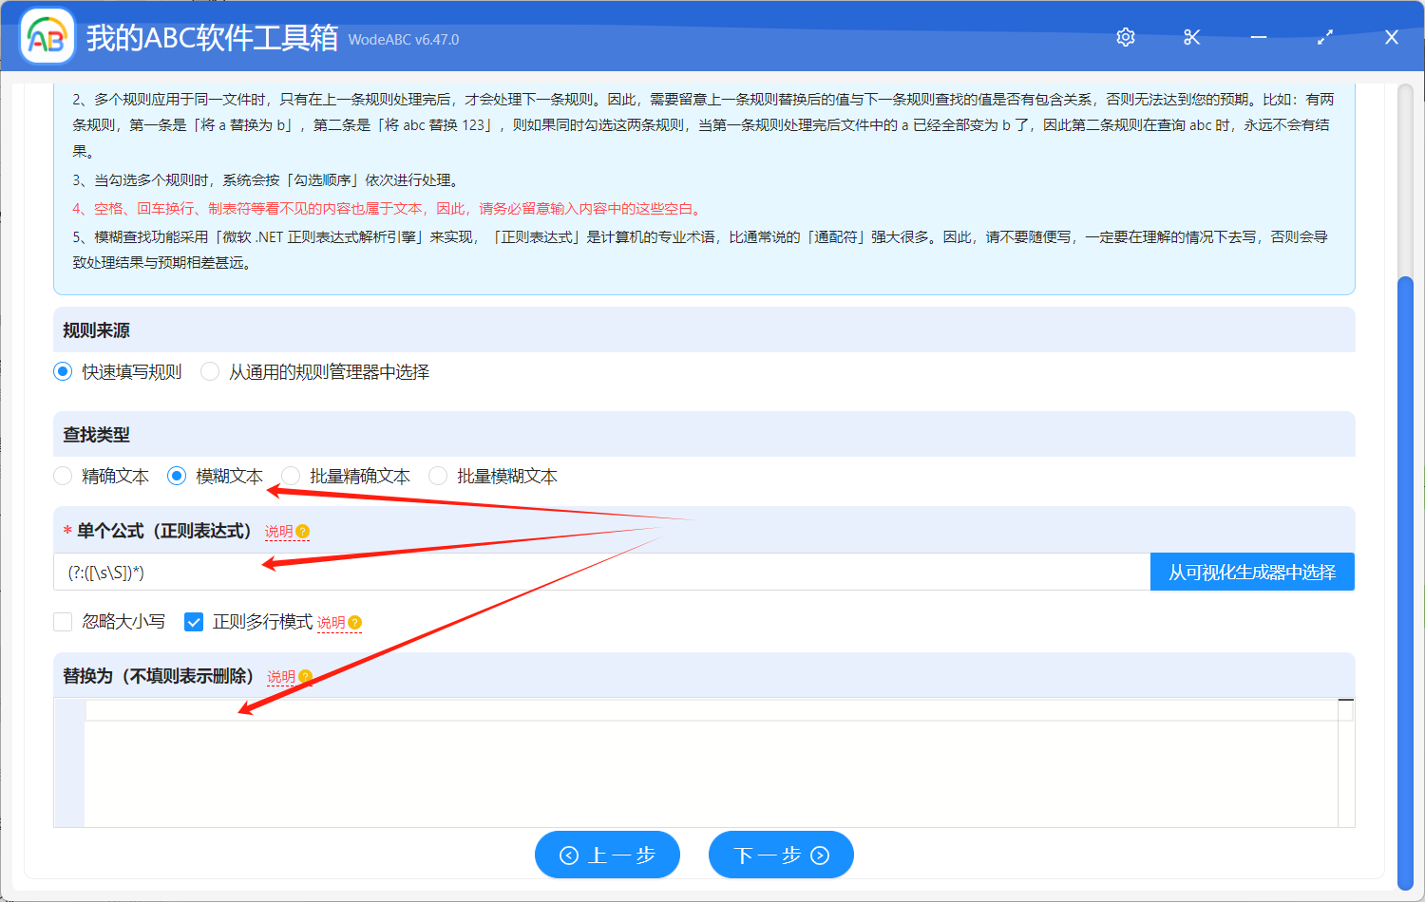
Task: Click the circled forward arrow icon on 下一步
Action: point(818,855)
